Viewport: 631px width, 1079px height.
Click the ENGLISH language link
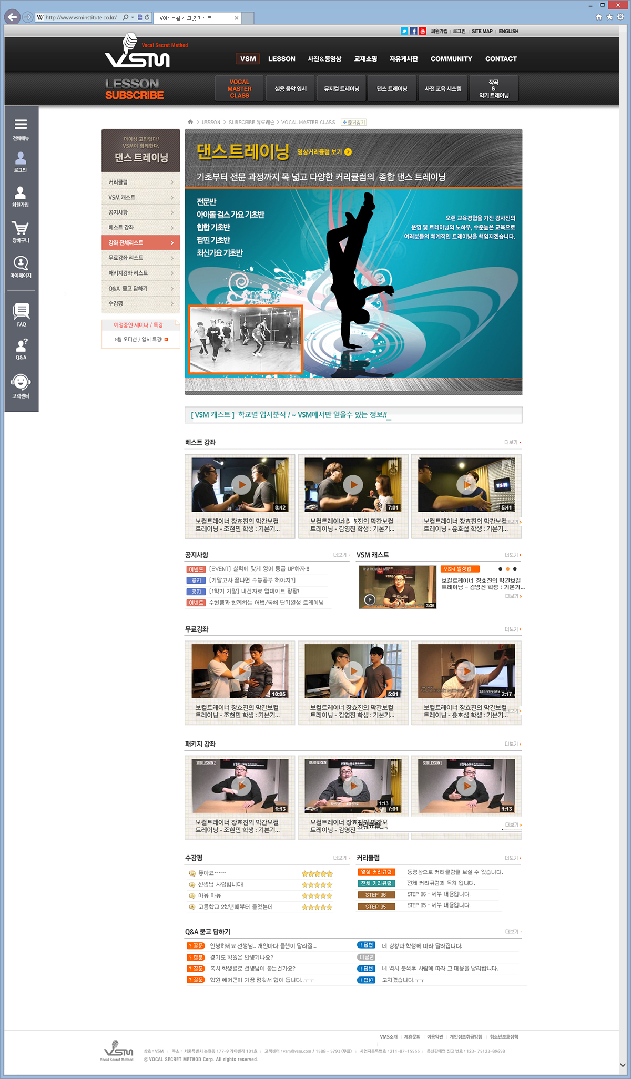click(x=508, y=31)
